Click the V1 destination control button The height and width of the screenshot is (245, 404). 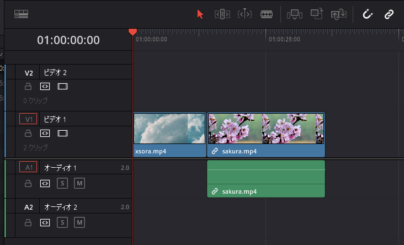pyautogui.click(x=28, y=119)
